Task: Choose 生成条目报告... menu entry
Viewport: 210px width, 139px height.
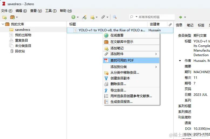Action: pos(131,102)
